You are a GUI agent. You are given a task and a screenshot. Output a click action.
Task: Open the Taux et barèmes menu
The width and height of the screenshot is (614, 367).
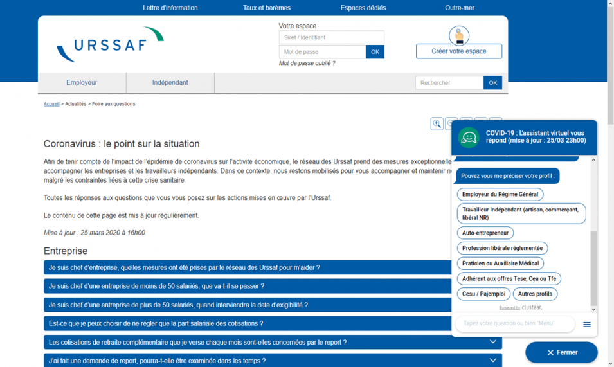tap(266, 8)
